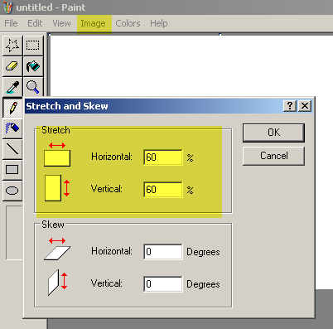Click the Stretch Horizontal percent field
This screenshot has width=333, height=329.
[163, 157]
